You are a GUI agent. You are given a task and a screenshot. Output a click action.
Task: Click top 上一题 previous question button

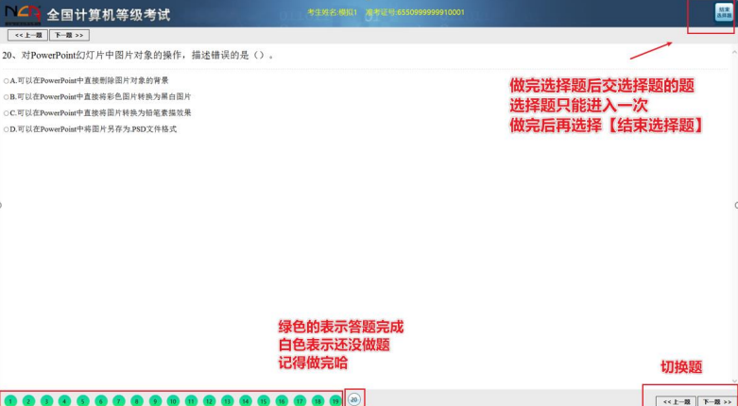[x=27, y=35]
